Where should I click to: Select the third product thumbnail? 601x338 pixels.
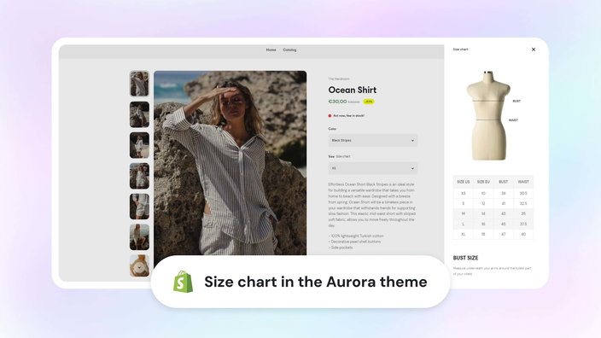tap(139, 145)
